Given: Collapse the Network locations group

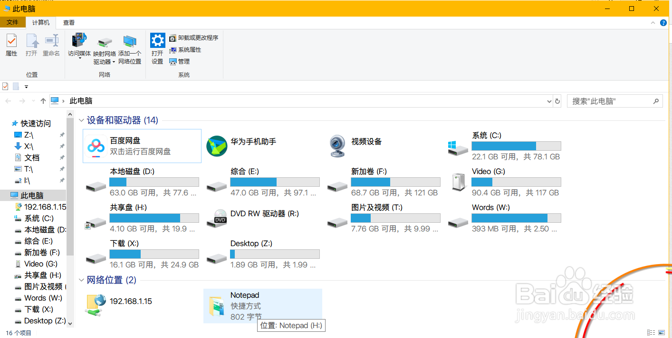Looking at the screenshot, I should 82,280.
